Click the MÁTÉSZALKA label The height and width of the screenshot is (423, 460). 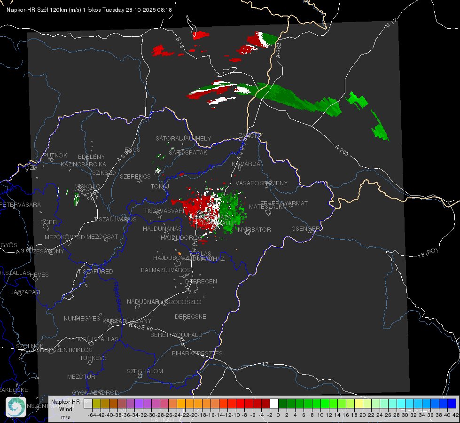(x=267, y=207)
